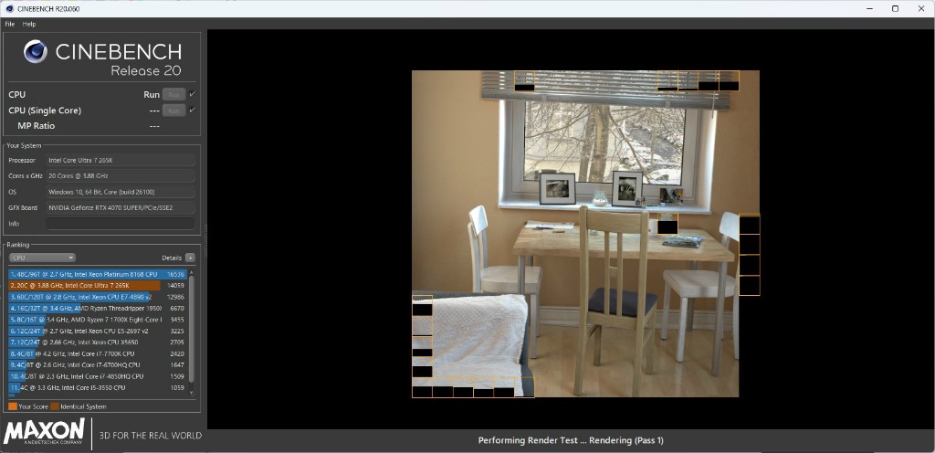Select ranking row 20C Intel Core Ultra 7 265K

pos(97,286)
